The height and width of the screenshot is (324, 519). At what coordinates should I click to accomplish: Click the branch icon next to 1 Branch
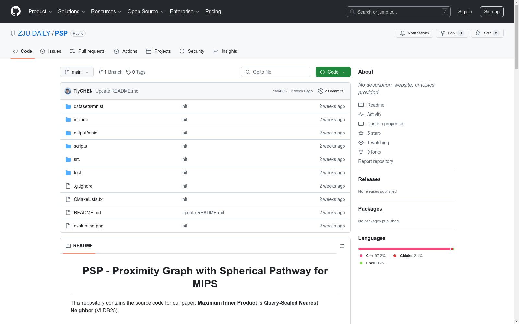pyautogui.click(x=101, y=72)
